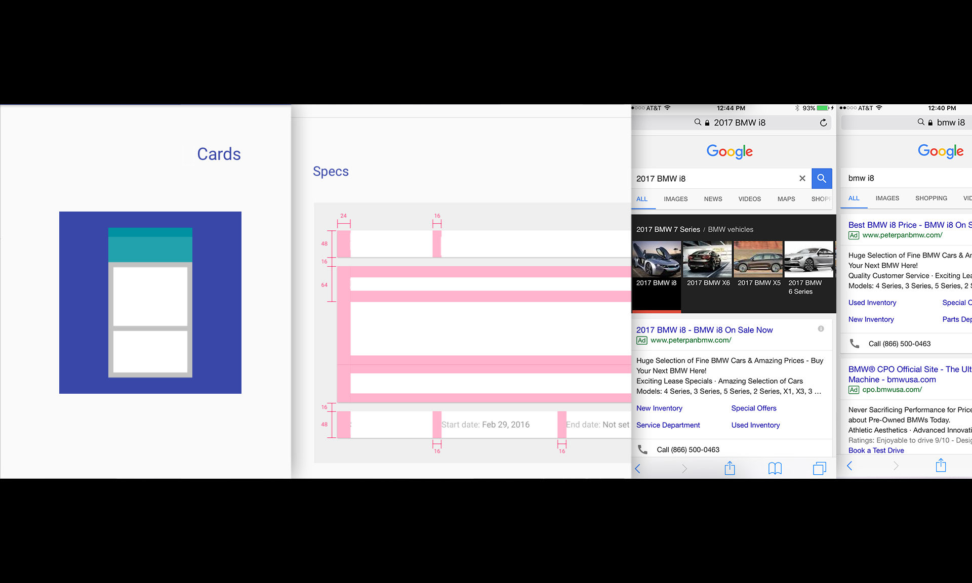This screenshot has width=972, height=583.
Task: Click the Cards illustration thumbnail
Action: pyautogui.click(x=150, y=303)
